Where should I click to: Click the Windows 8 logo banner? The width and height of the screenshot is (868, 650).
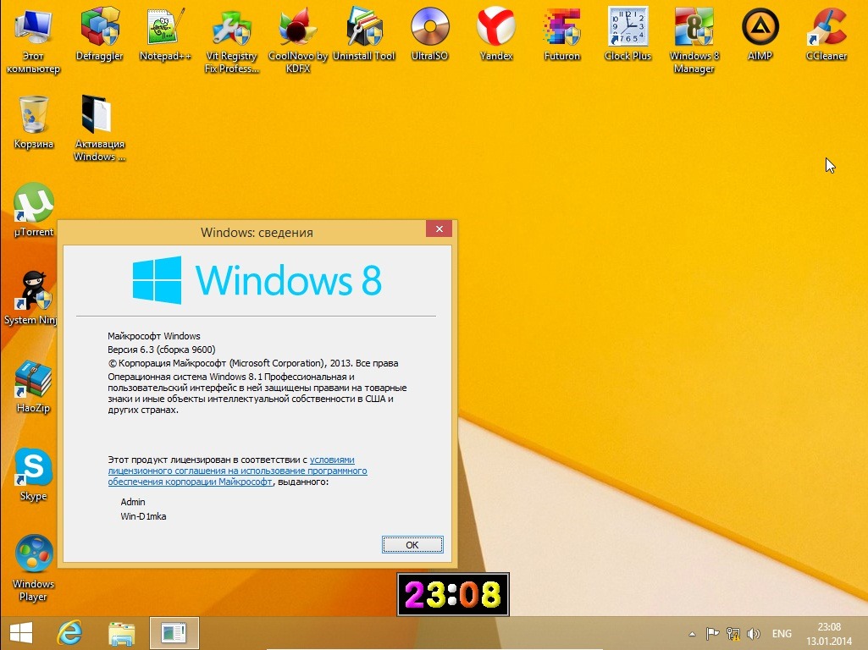tap(257, 280)
